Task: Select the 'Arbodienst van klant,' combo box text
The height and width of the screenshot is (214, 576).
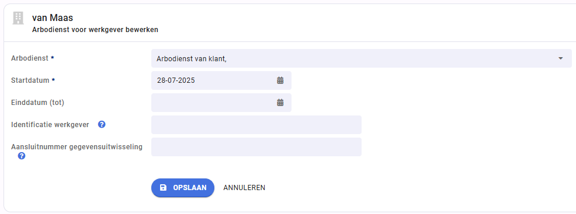Action: 191,59
